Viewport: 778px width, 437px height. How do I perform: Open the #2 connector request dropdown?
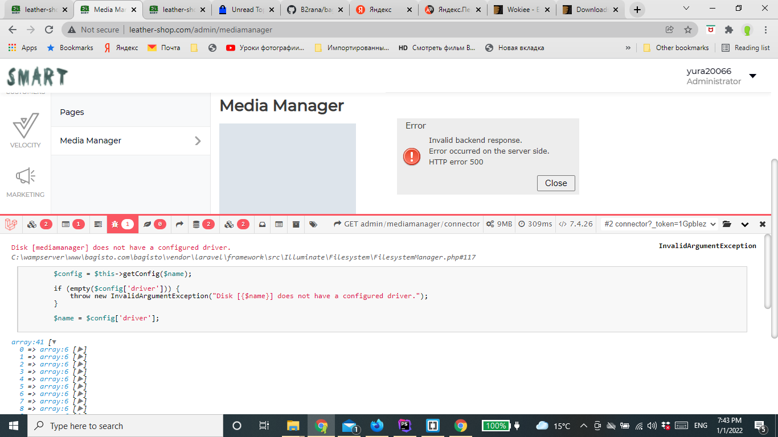(660, 224)
